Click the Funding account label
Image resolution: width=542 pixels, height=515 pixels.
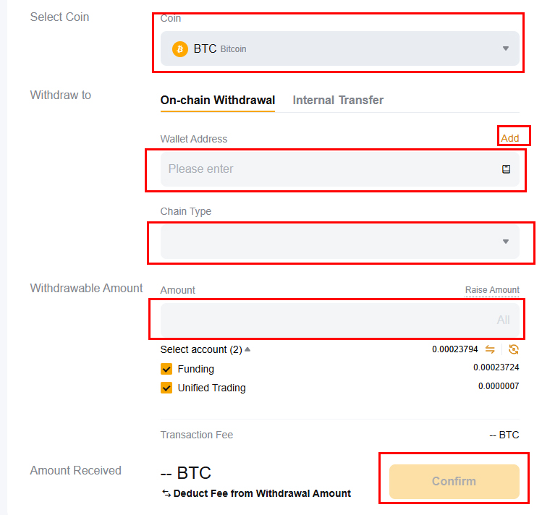pos(196,369)
